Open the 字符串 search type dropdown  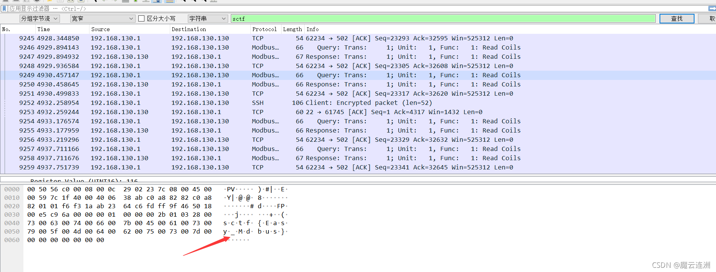point(208,18)
